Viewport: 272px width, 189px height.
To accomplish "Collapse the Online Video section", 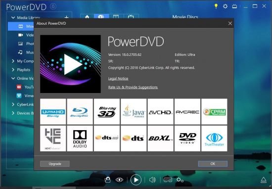I will pos(13,78).
